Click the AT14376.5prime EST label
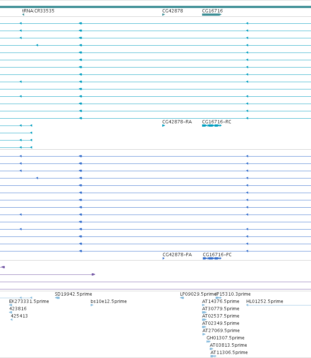Viewport: 311px width, 358px height. [221, 301]
